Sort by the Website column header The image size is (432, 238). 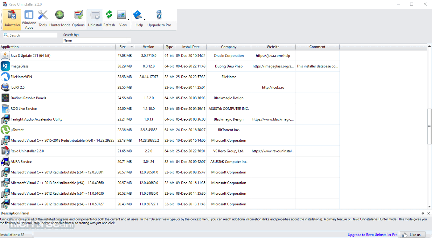coord(273,47)
